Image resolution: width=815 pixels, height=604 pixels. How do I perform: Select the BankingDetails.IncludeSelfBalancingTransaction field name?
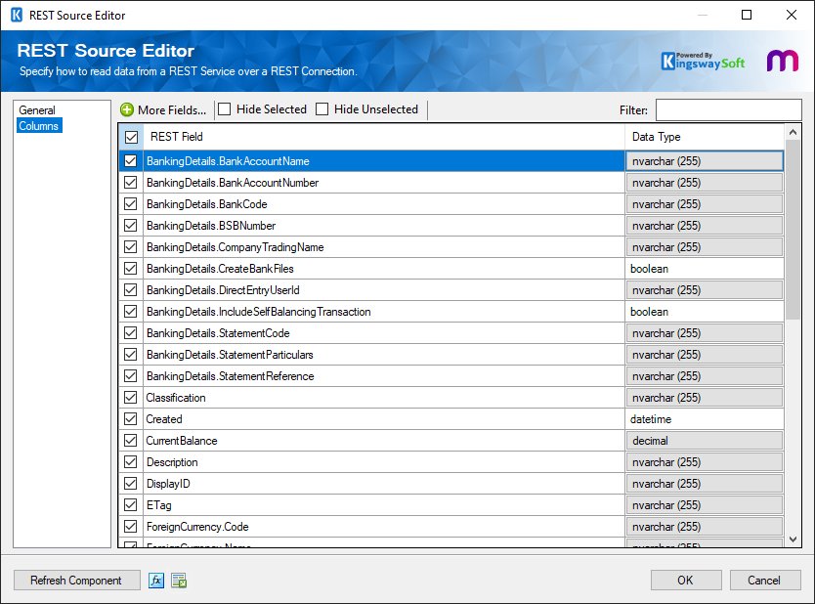(258, 312)
